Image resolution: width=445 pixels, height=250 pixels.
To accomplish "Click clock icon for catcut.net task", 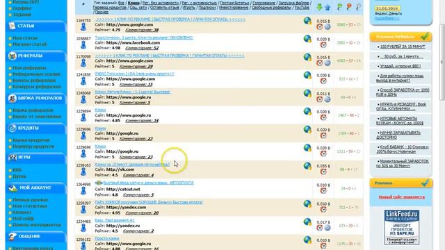I will pos(323,191).
